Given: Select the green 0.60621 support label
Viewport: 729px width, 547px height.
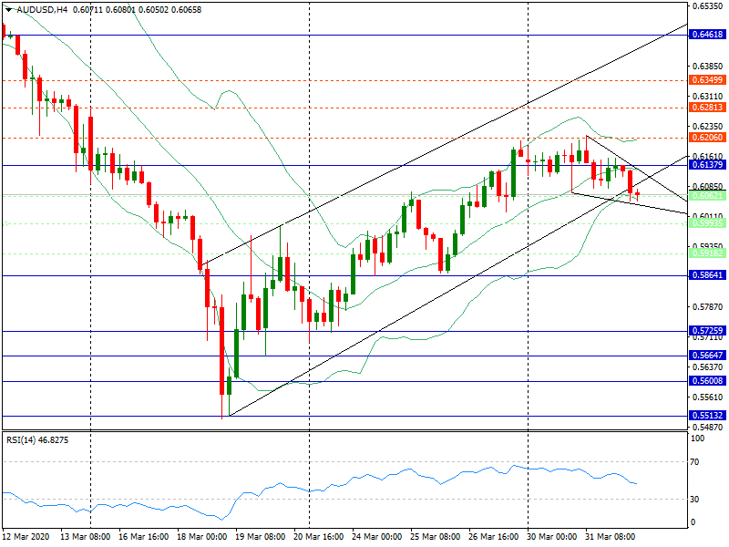Looking at the screenshot, I should click(707, 196).
